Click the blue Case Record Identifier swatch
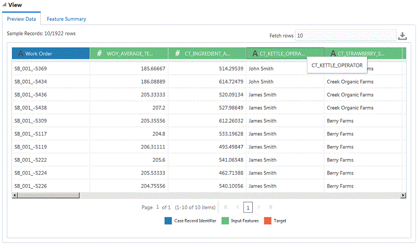This screenshot has width=417, height=244. coord(168,221)
